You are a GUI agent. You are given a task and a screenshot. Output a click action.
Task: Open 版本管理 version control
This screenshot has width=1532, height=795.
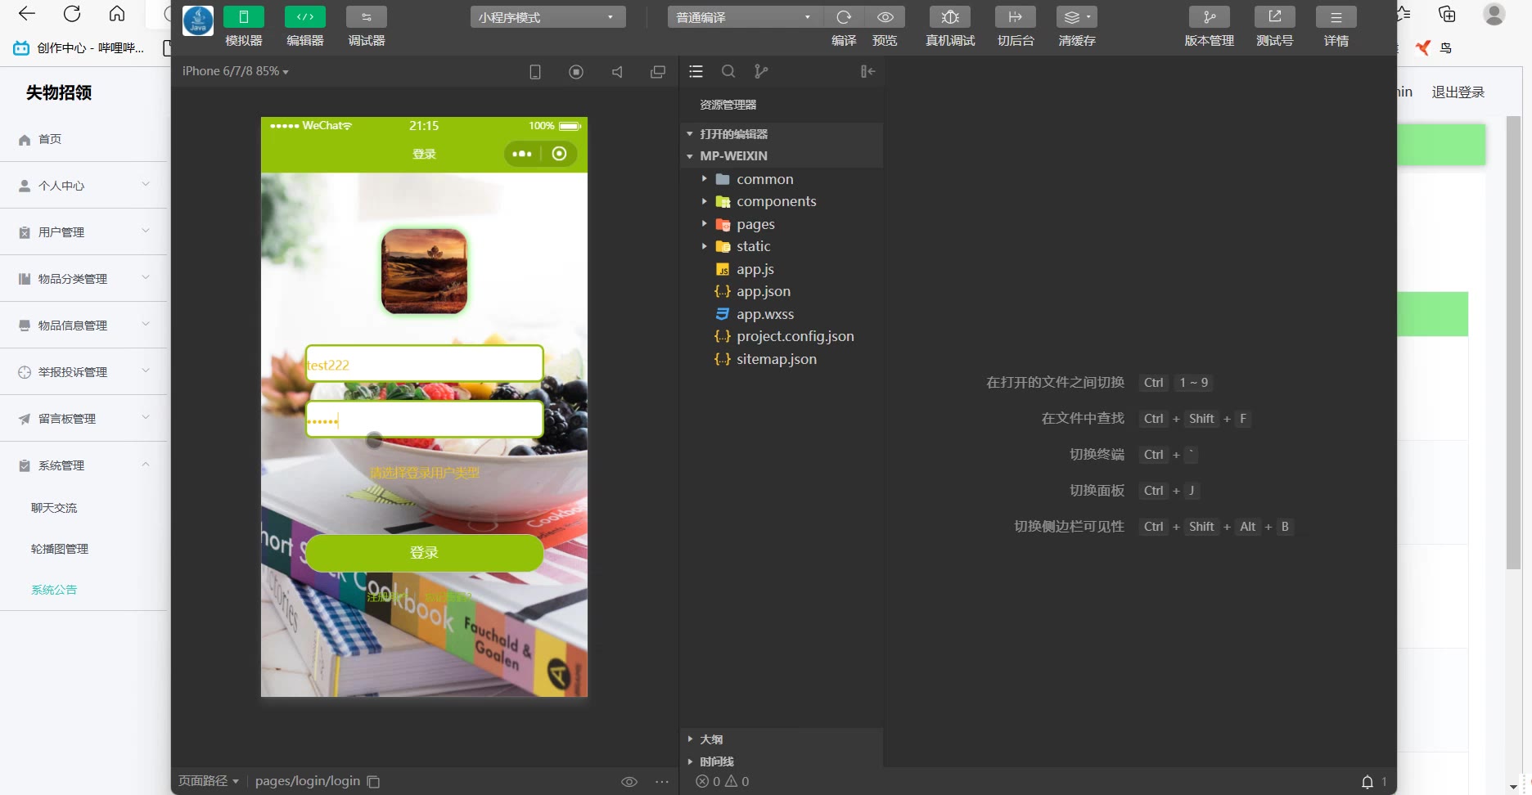pos(1210,17)
